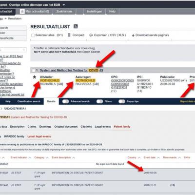Open the RSS feed icon beside Resultaatlijst

76,26
